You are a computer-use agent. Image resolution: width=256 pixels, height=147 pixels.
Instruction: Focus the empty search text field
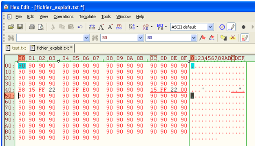(x=50, y=38)
